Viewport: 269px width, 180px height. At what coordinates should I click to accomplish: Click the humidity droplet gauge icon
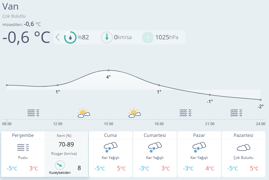pyautogui.click(x=70, y=37)
